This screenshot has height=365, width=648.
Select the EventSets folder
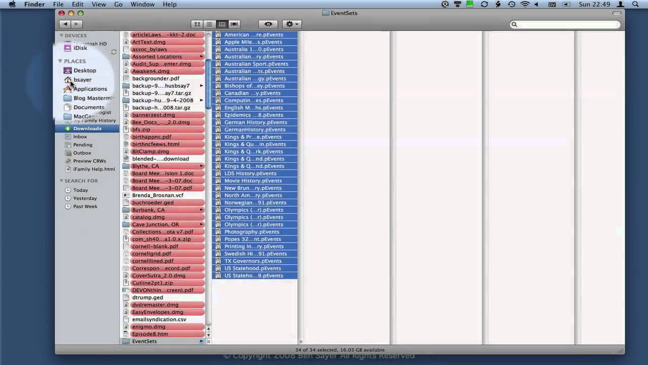(x=163, y=341)
